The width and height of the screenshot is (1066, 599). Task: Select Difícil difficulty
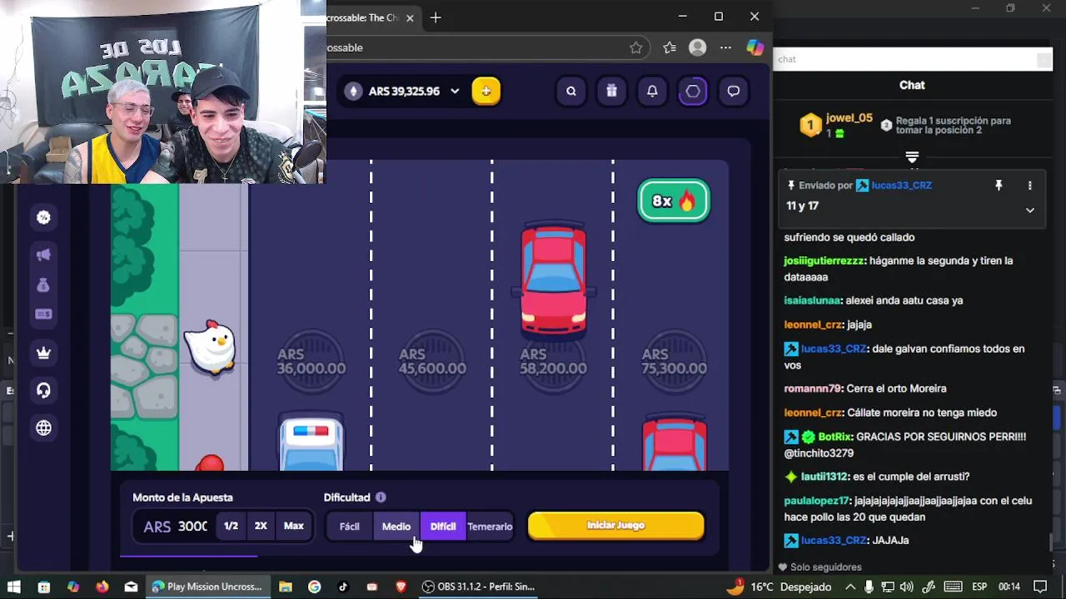(443, 527)
